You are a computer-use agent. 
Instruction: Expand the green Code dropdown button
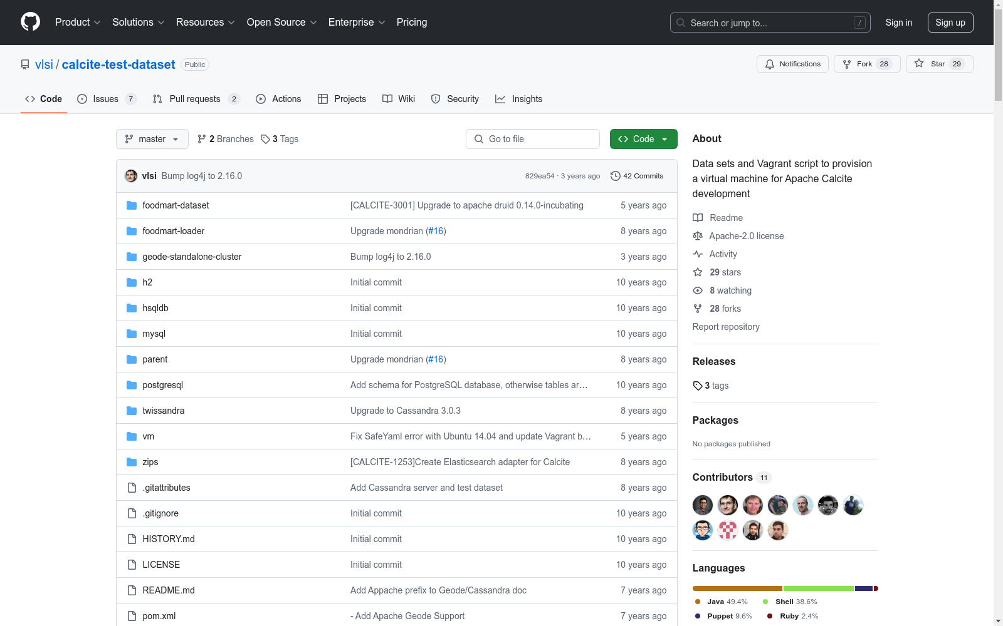tap(643, 139)
